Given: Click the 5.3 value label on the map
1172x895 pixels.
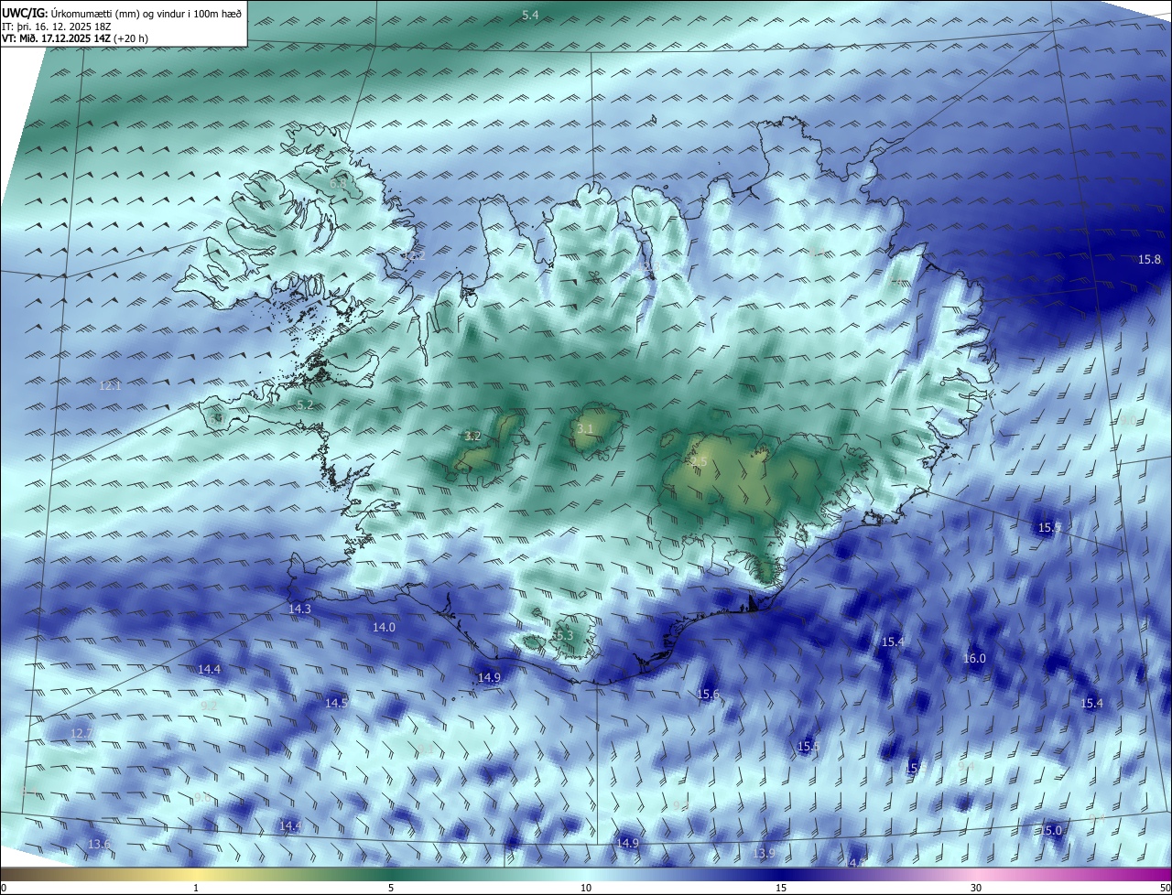Looking at the screenshot, I should tap(563, 635).
